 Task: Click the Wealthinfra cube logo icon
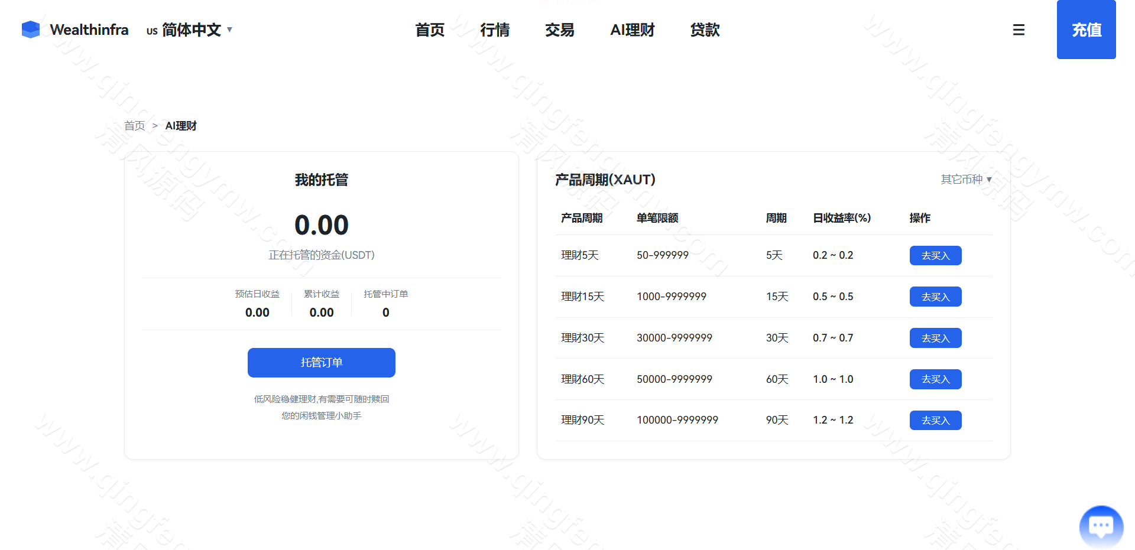coord(31,30)
